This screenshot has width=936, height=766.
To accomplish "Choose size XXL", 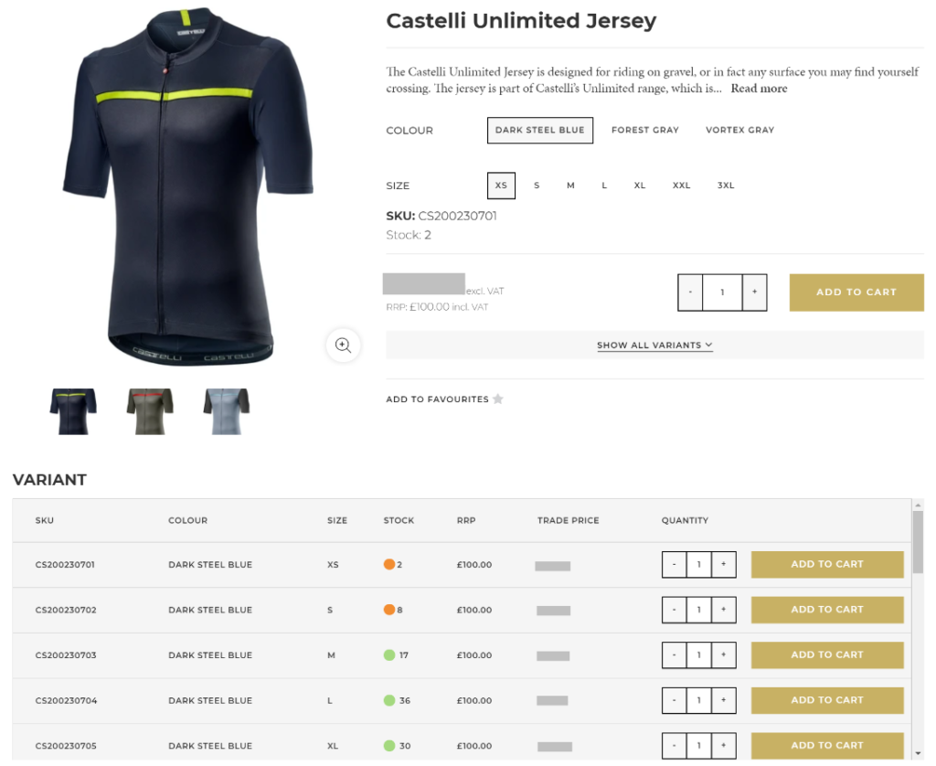I will point(681,186).
